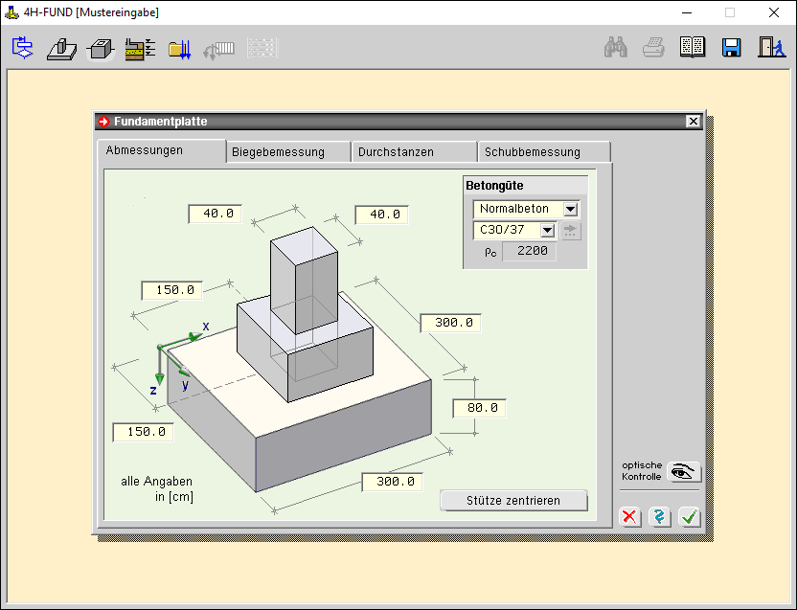Viewport: 797px width, 610px height.
Task: Open the Durchstanzen tab
Action: coord(414,151)
